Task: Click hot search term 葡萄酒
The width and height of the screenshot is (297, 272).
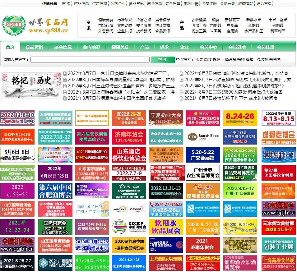Action: (274, 60)
